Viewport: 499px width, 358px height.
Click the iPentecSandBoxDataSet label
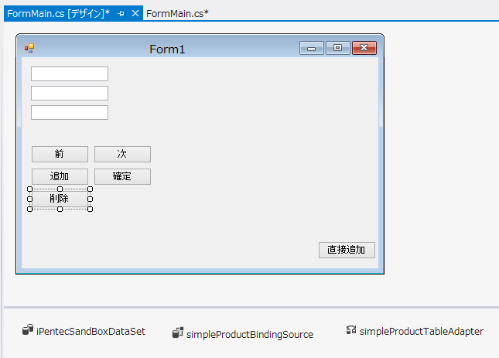click(x=91, y=331)
